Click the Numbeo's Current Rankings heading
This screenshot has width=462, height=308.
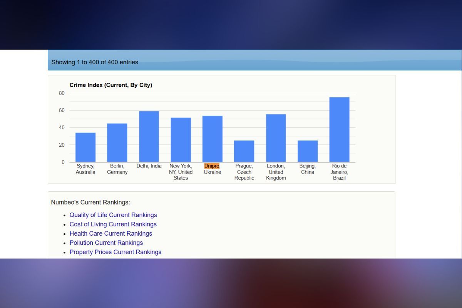click(90, 202)
